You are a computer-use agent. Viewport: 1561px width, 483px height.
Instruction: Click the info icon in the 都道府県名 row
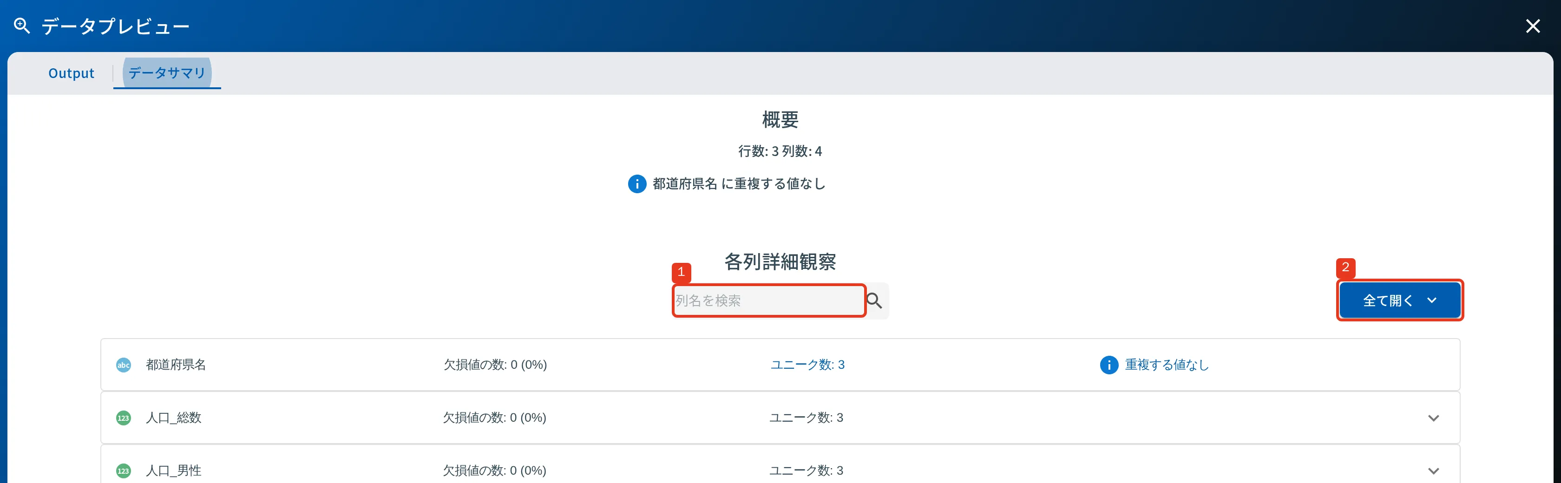[x=1108, y=365]
